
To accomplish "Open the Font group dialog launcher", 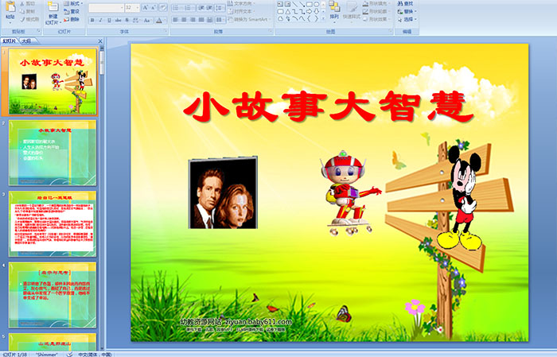I will click(x=166, y=31).
